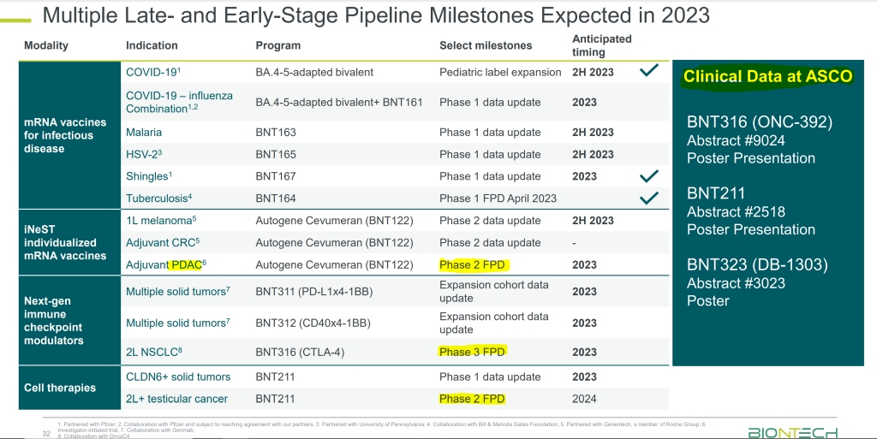The width and height of the screenshot is (877, 439).
Task: Select the 2L NSCLC indication
Action: (x=155, y=352)
